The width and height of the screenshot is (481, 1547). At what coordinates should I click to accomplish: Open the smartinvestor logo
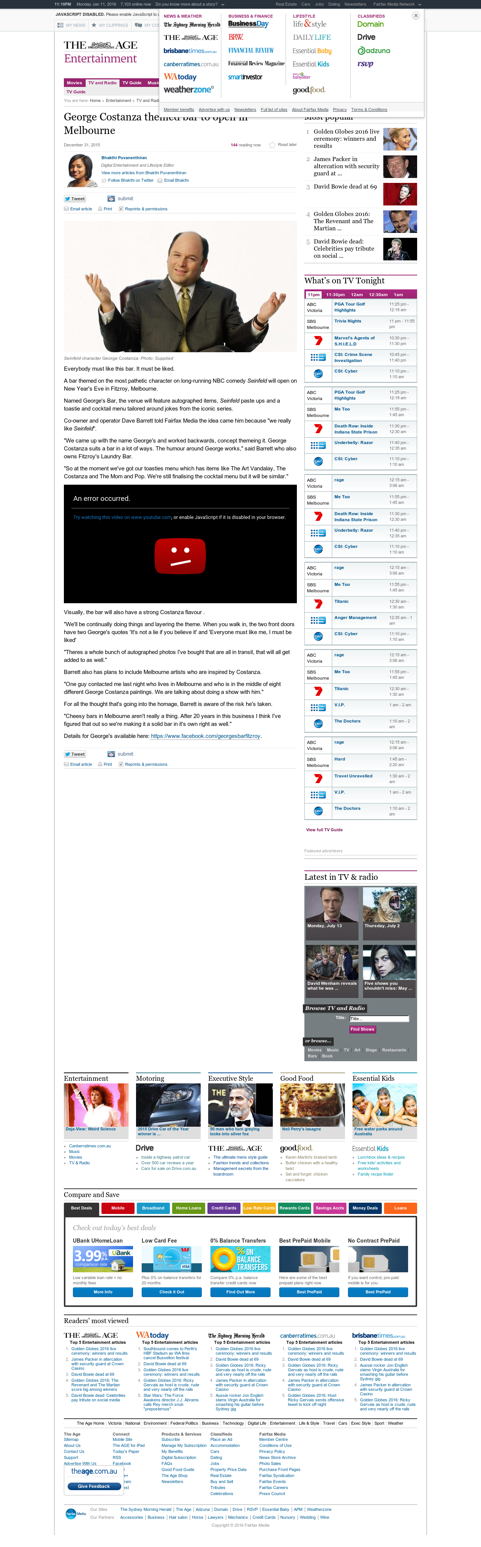click(x=245, y=77)
